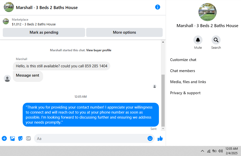Click the Marketplace label text
The height and width of the screenshot is (156, 241).
click(x=20, y=20)
